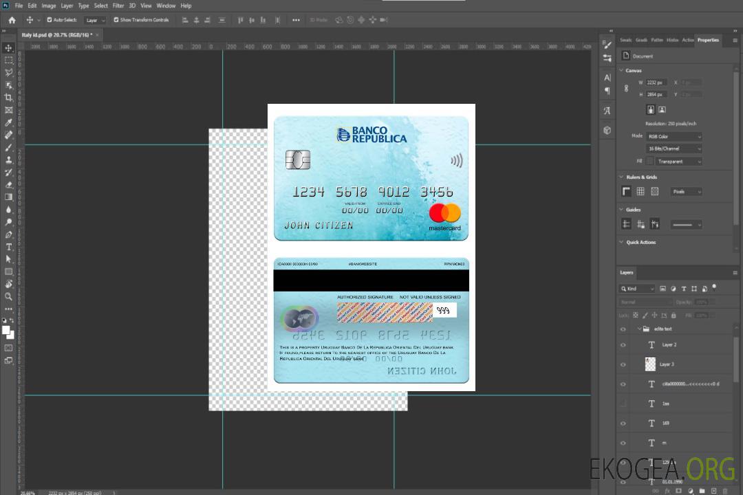Click the canvas width W field

click(x=656, y=82)
